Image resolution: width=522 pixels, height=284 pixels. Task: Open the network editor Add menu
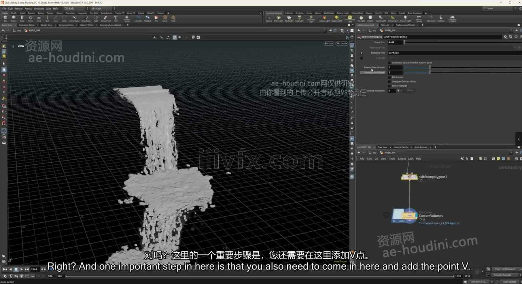pyautogui.click(x=362, y=159)
